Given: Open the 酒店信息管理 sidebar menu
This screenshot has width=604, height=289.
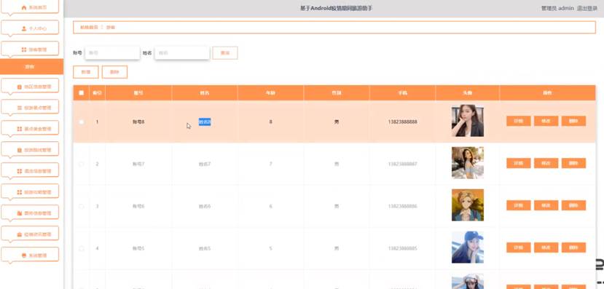Looking at the screenshot, I should pos(30,171).
